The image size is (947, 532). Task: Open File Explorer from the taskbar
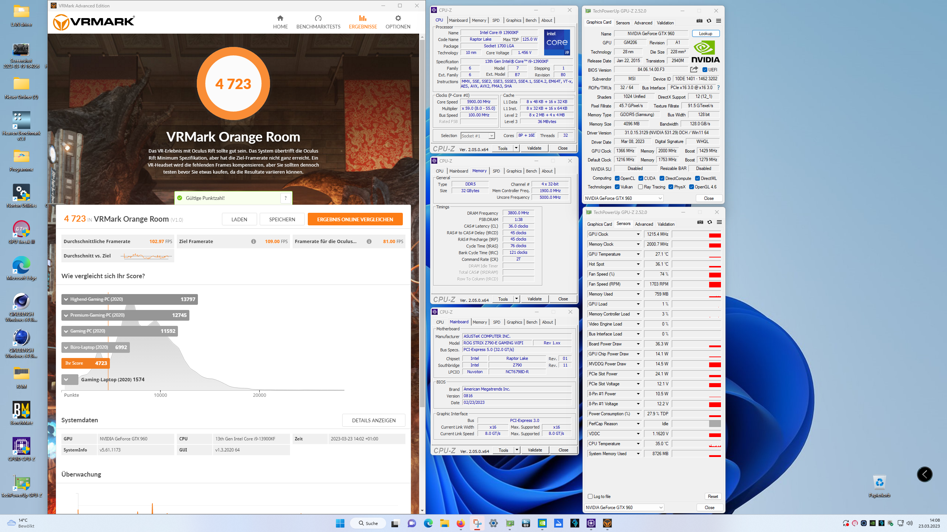pyautogui.click(x=444, y=523)
